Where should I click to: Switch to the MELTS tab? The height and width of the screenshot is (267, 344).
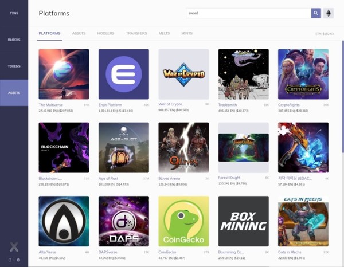[x=164, y=33]
